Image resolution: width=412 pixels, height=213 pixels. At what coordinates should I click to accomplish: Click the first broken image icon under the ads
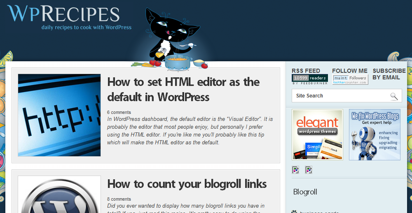(295, 170)
